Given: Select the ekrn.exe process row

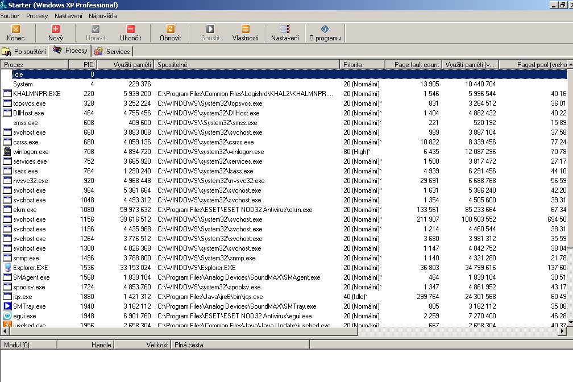Looking at the screenshot, I should pyautogui.click(x=25, y=210).
